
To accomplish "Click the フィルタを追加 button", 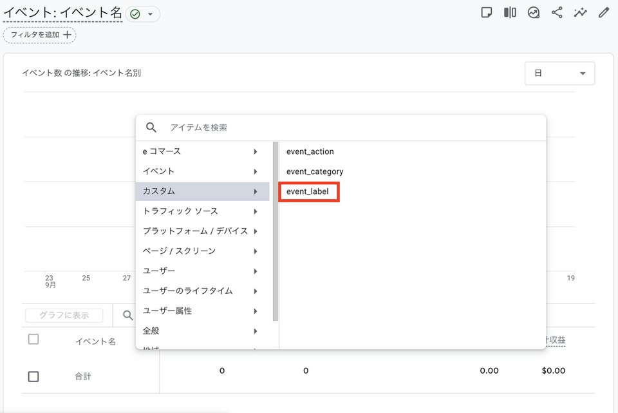I will [x=40, y=35].
